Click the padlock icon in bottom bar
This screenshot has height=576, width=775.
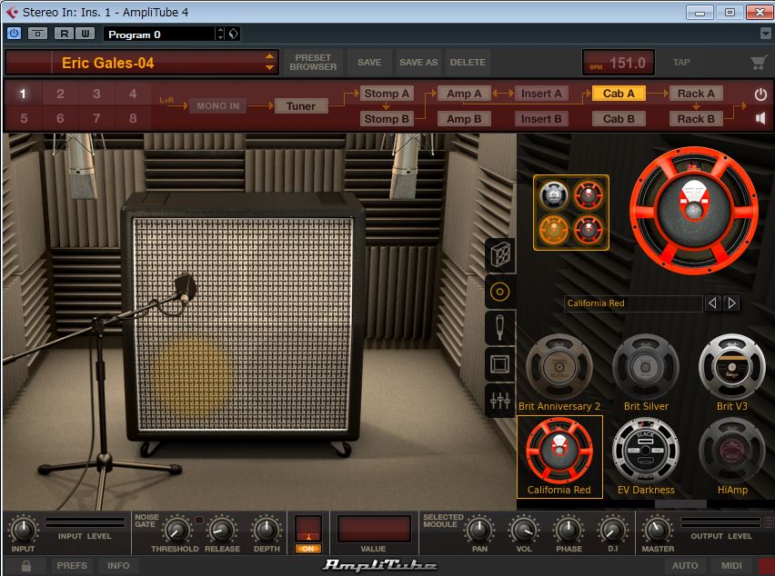tap(26, 566)
